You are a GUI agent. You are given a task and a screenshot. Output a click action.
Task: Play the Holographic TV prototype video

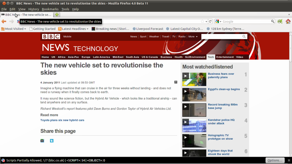186,137
